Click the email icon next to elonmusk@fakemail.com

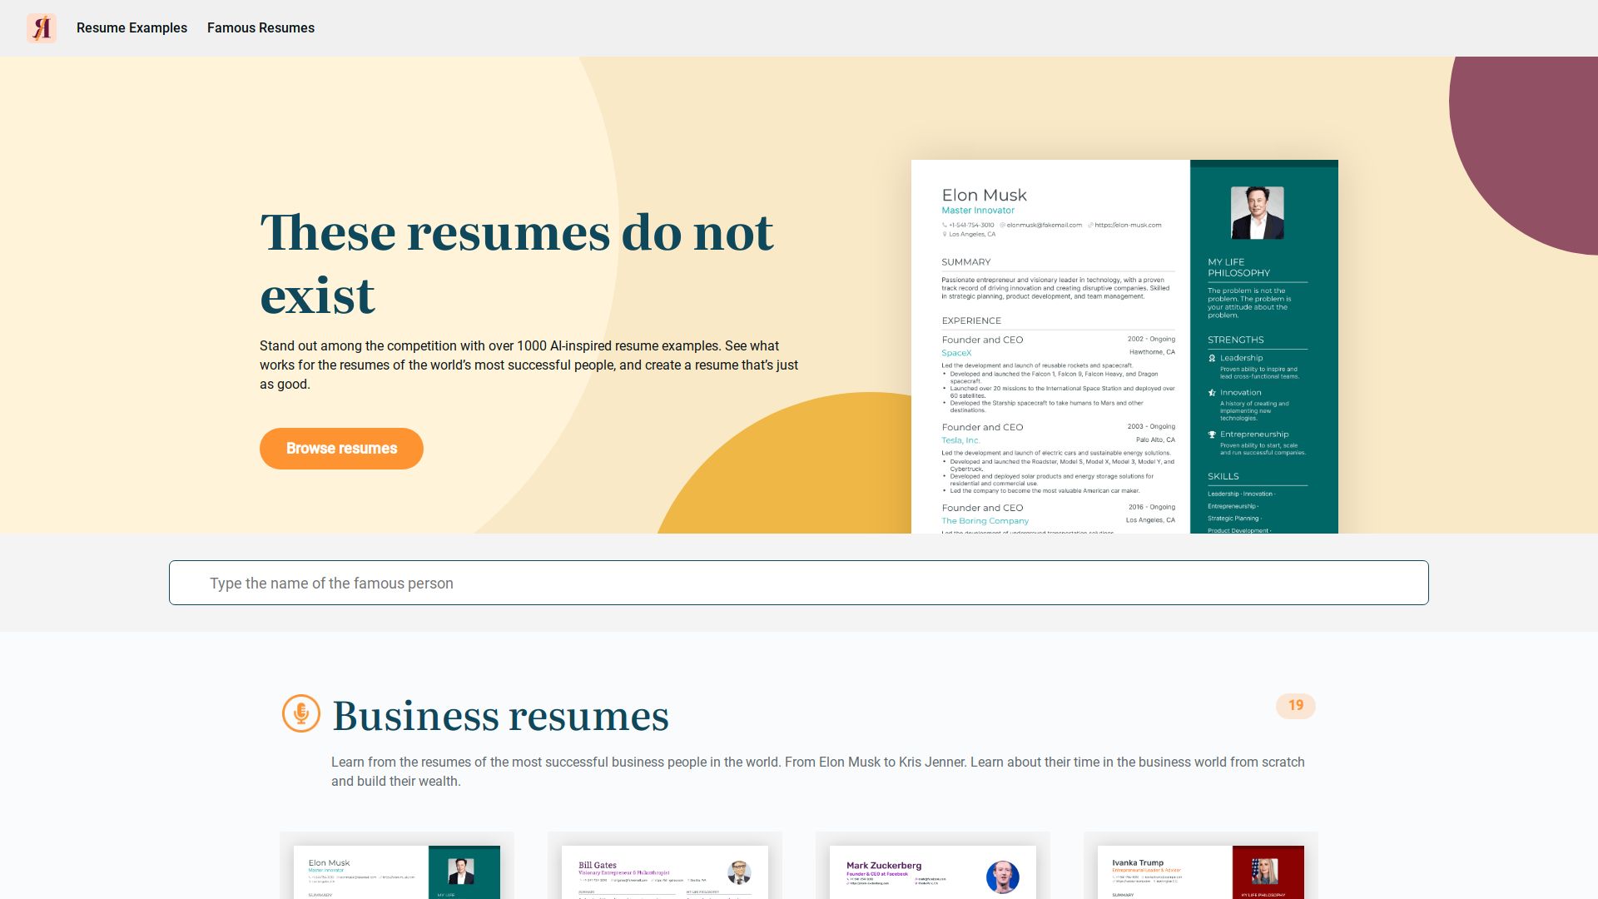pos(1001,225)
